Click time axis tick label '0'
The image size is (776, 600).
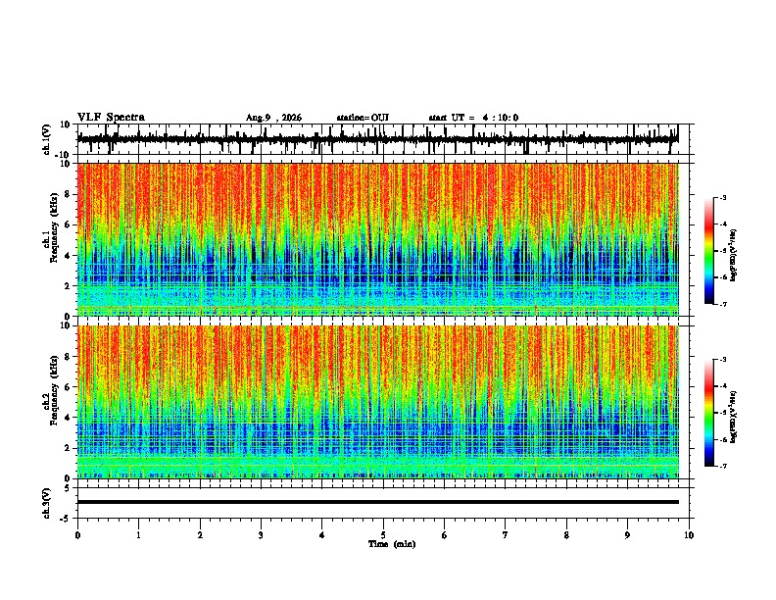point(77,535)
